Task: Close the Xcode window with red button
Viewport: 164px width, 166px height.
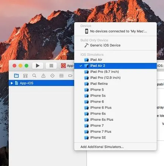Action: (x=14, y=66)
